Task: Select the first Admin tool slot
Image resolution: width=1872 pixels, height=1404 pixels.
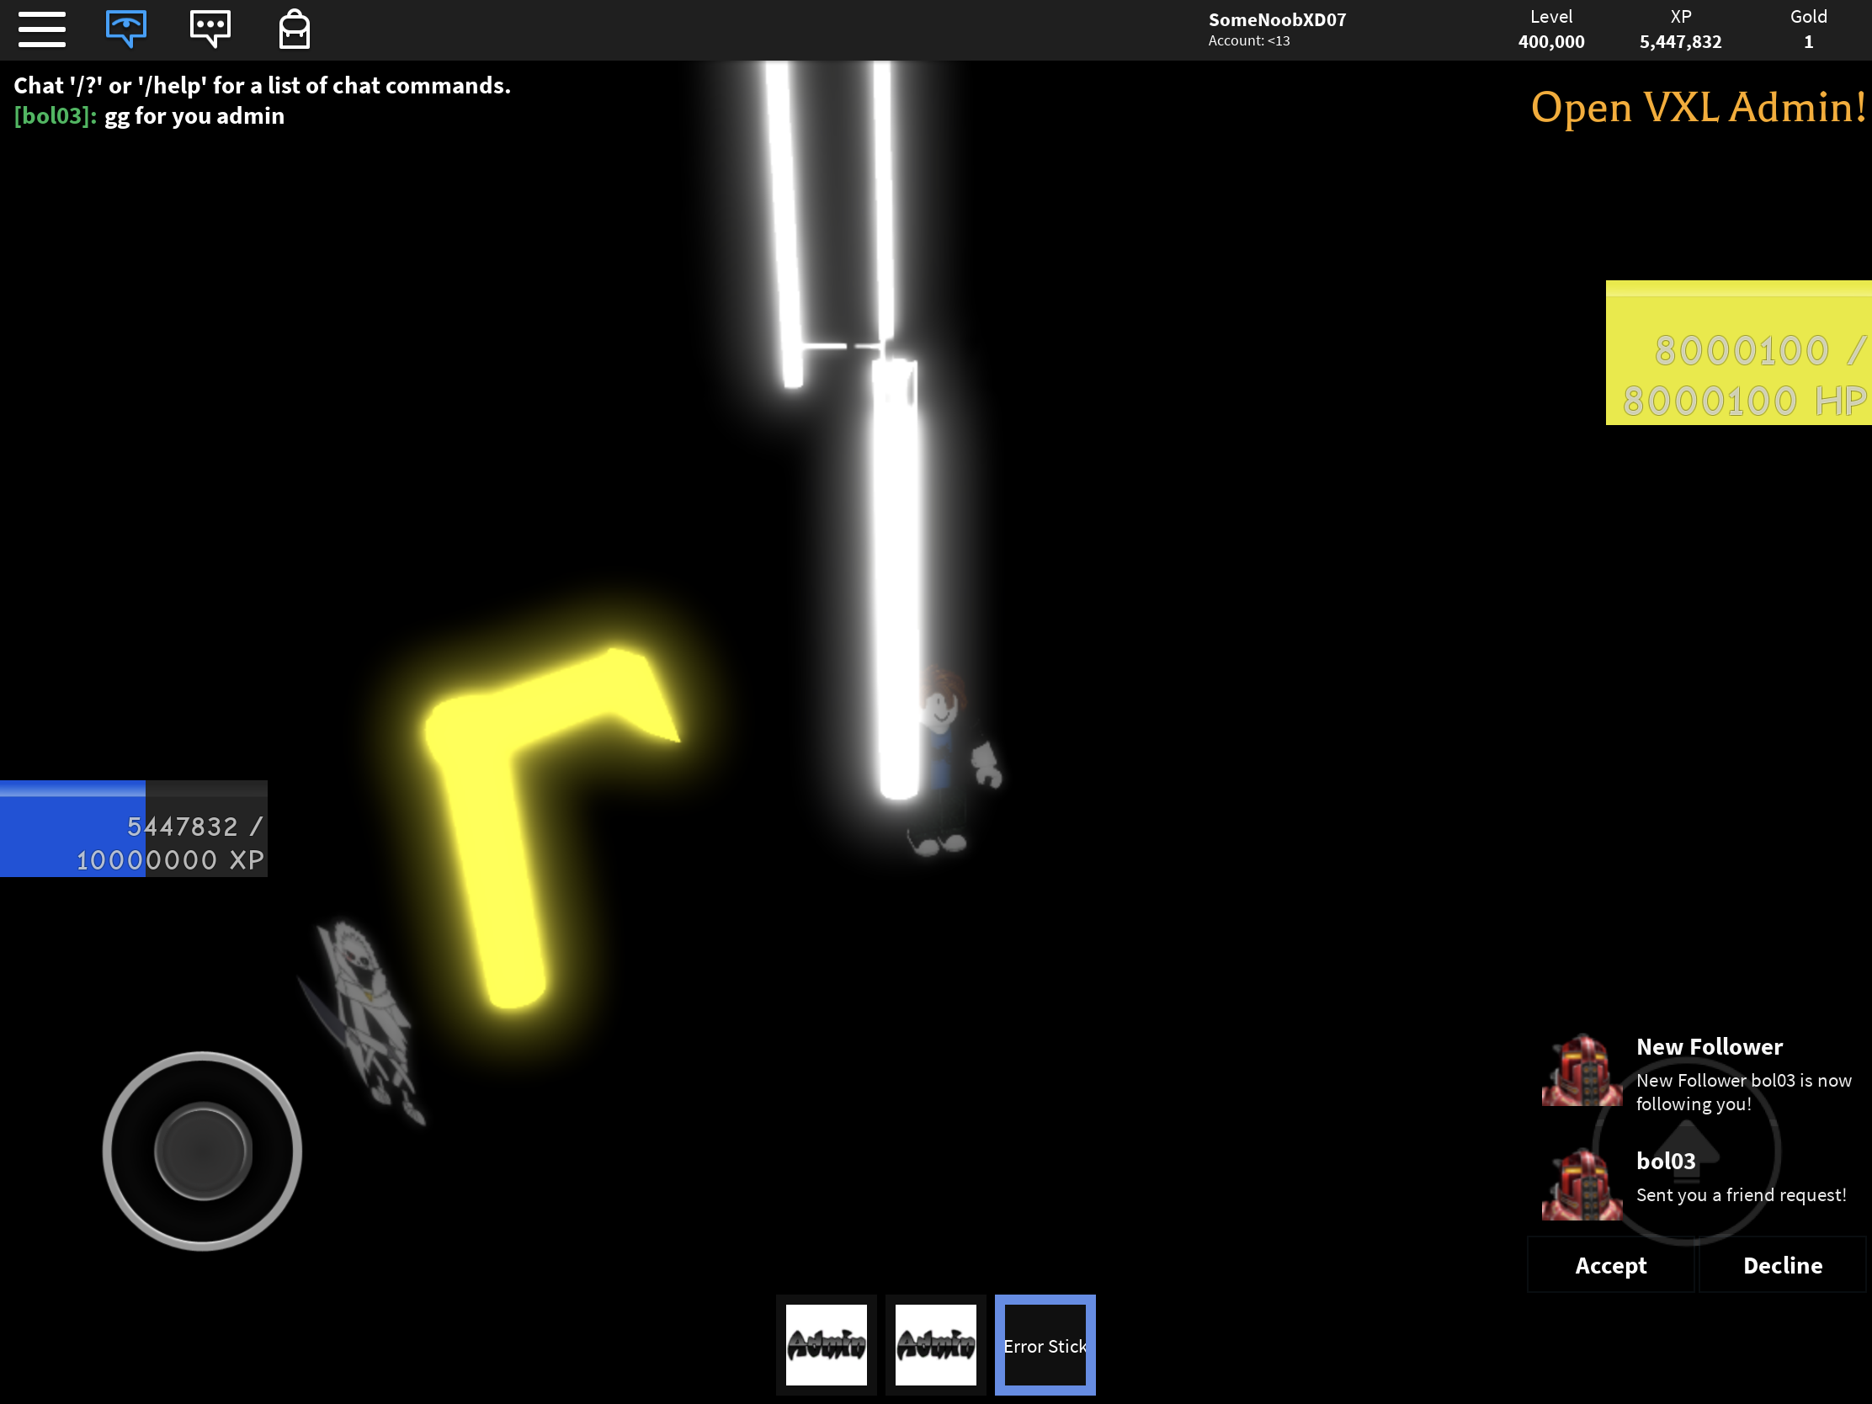Action: point(826,1344)
